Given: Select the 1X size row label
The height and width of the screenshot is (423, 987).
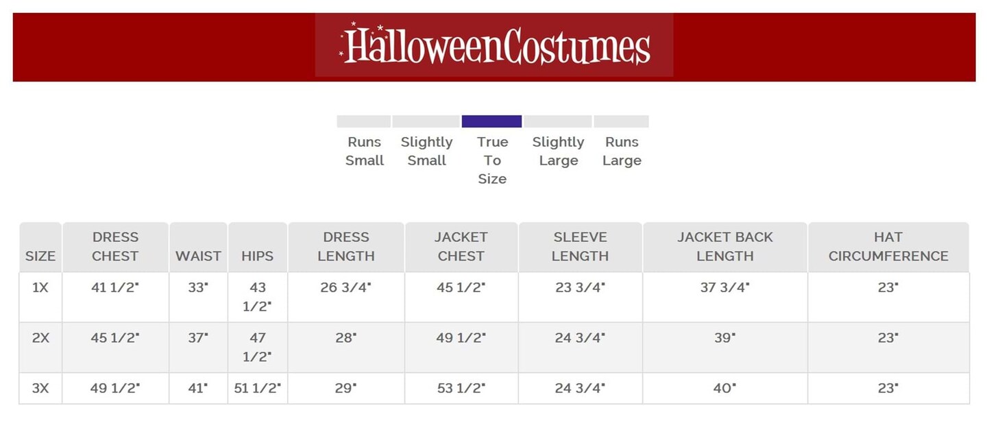Looking at the screenshot, I should click(x=40, y=288).
